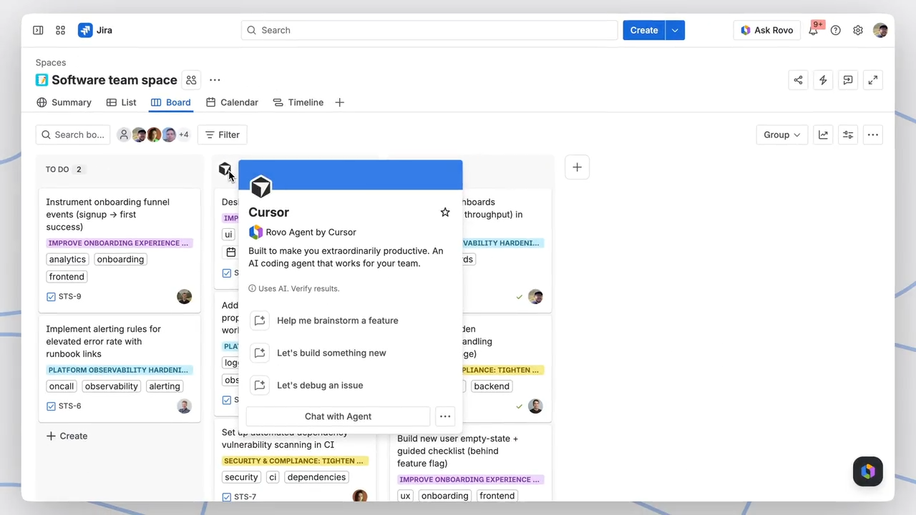Click STS-6 assignee avatar
Screen dimensions: 916x515
tap(185, 406)
